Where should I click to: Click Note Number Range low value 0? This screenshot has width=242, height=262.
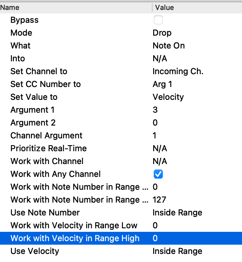point(155,187)
